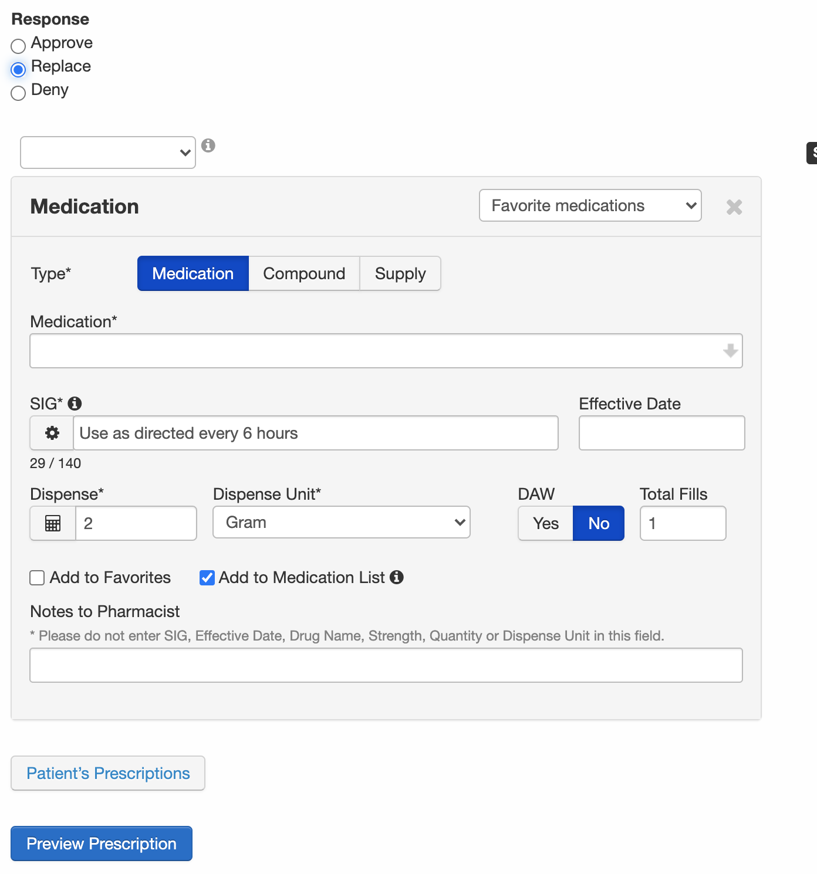
Task: Set DAW to Yes
Action: (546, 523)
